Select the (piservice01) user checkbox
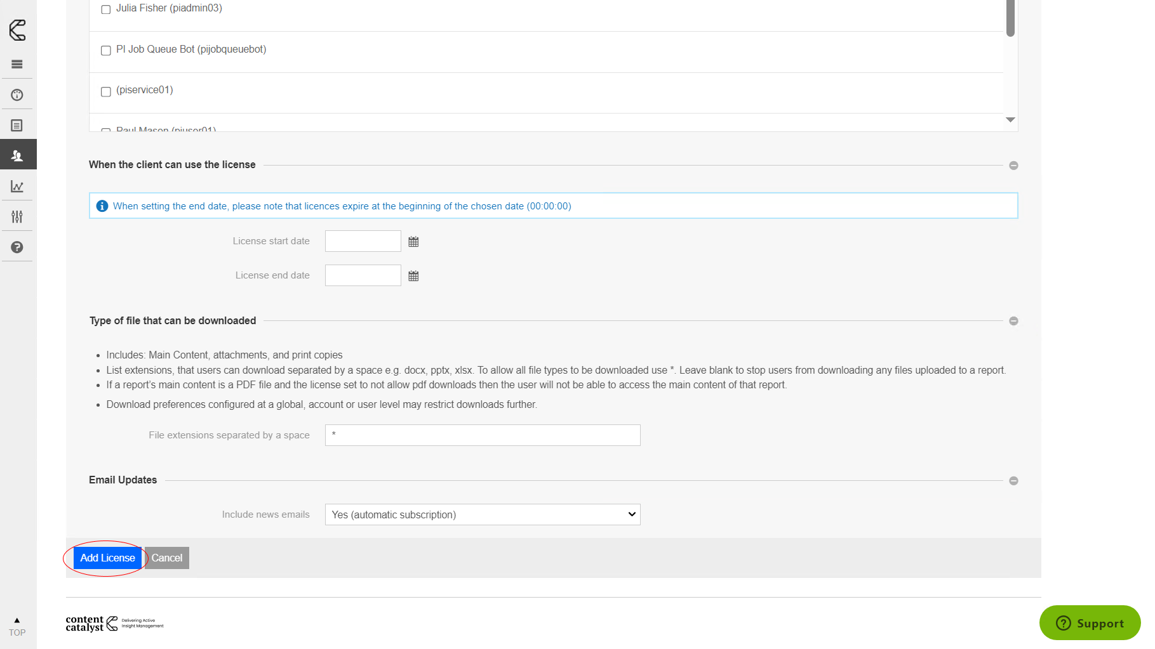 pos(106,92)
